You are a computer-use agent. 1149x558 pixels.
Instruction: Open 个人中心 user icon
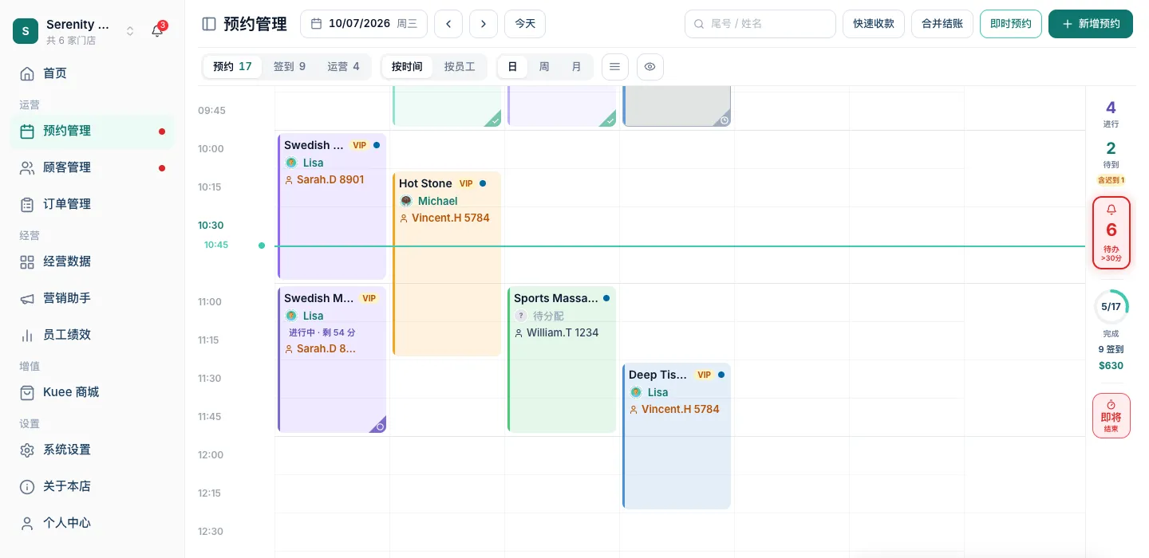point(27,523)
